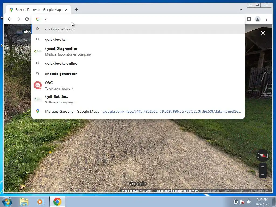Select the Richard Donovan - Google Maps tab

click(x=38, y=10)
